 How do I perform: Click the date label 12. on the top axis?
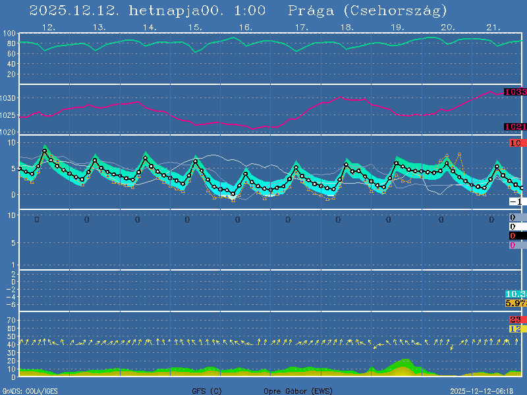coord(48,28)
